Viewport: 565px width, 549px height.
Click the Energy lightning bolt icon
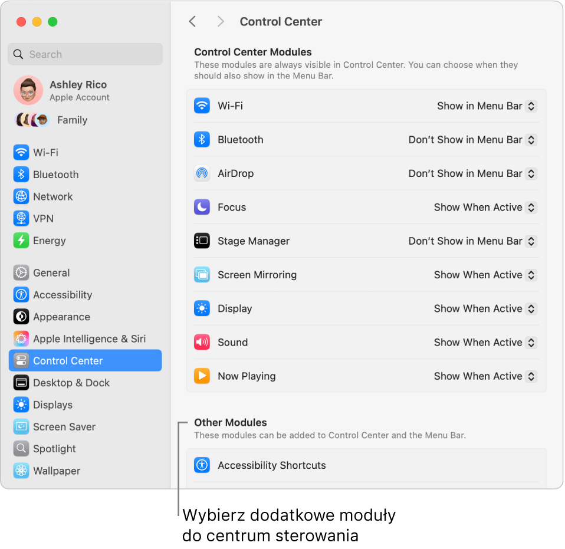pos(21,240)
